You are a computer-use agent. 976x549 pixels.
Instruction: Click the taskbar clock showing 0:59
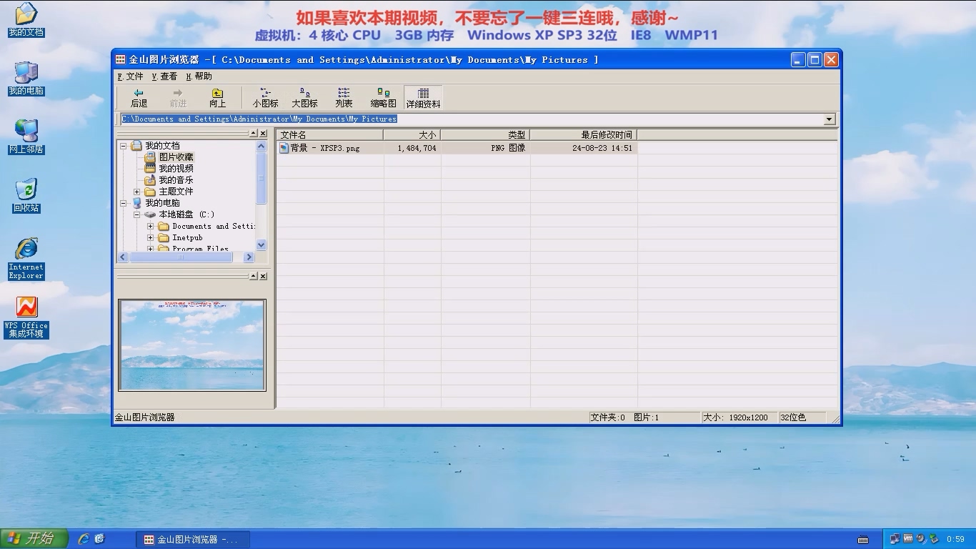point(955,539)
